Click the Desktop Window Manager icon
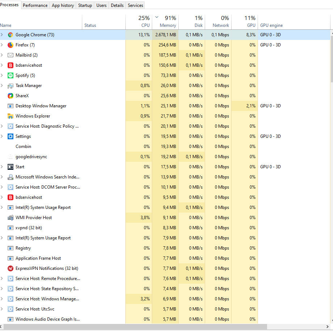Viewport: 333px width, 333px height. (10, 106)
